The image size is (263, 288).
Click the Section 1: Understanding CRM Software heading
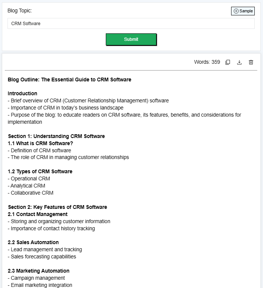coord(56,136)
